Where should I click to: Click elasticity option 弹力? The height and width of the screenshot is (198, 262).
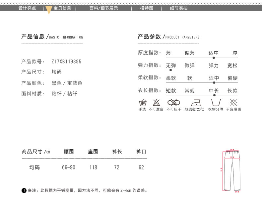[x=214, y=65]
